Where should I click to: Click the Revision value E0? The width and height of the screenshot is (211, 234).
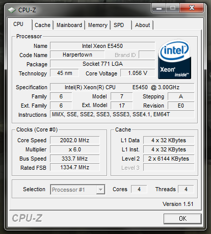coord(181,106)
